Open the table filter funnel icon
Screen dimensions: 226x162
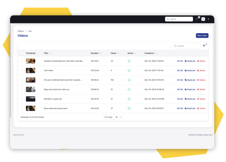tap(204, 46)
